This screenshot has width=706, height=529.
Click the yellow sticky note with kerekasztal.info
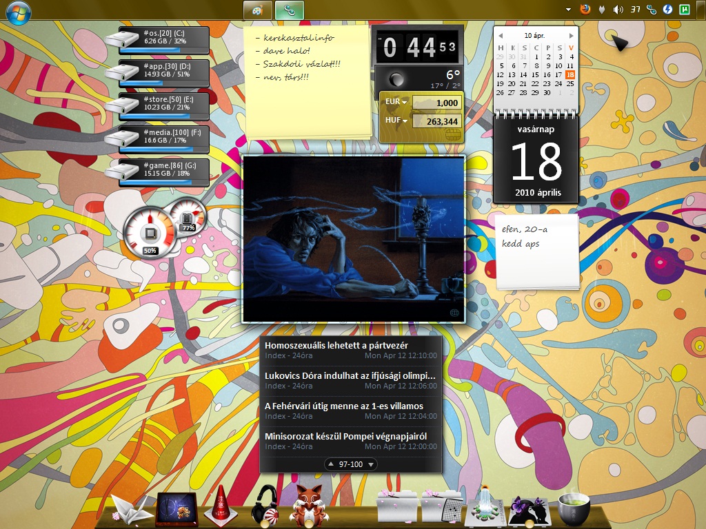point(308,82)
